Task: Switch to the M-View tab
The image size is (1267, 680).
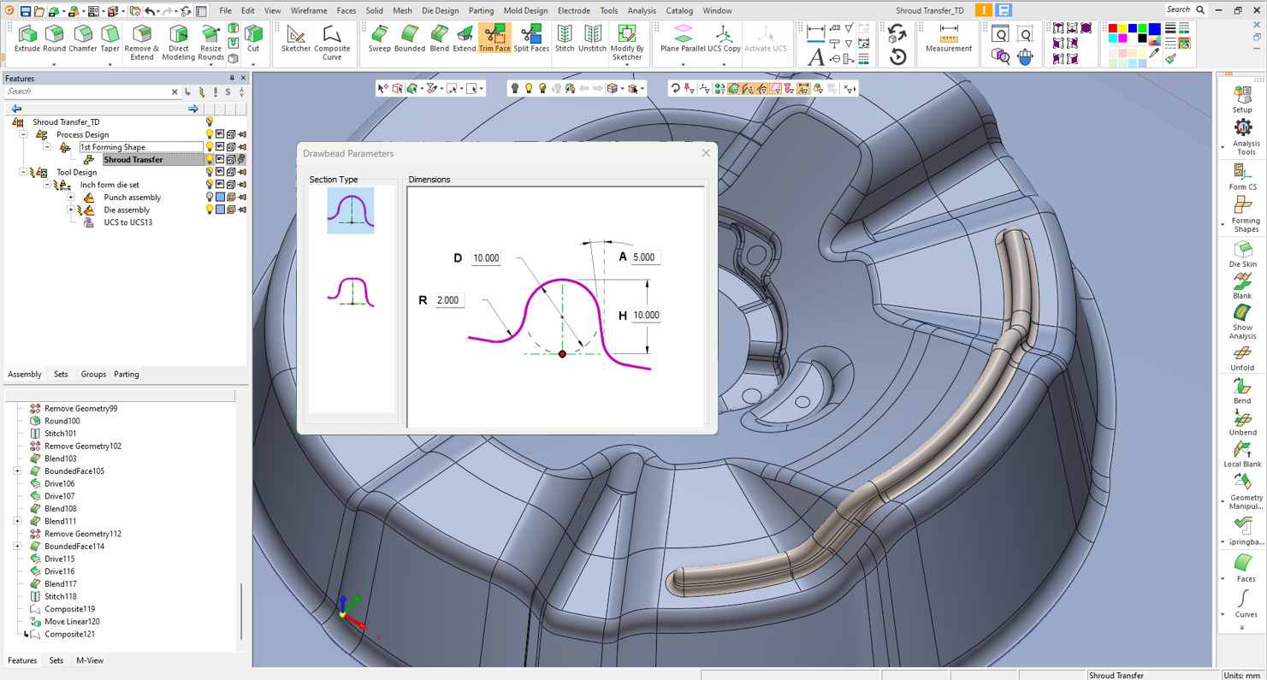Action: [x=90, y=660]
